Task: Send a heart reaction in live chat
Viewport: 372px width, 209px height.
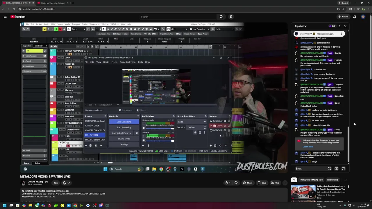Action: 343,169
